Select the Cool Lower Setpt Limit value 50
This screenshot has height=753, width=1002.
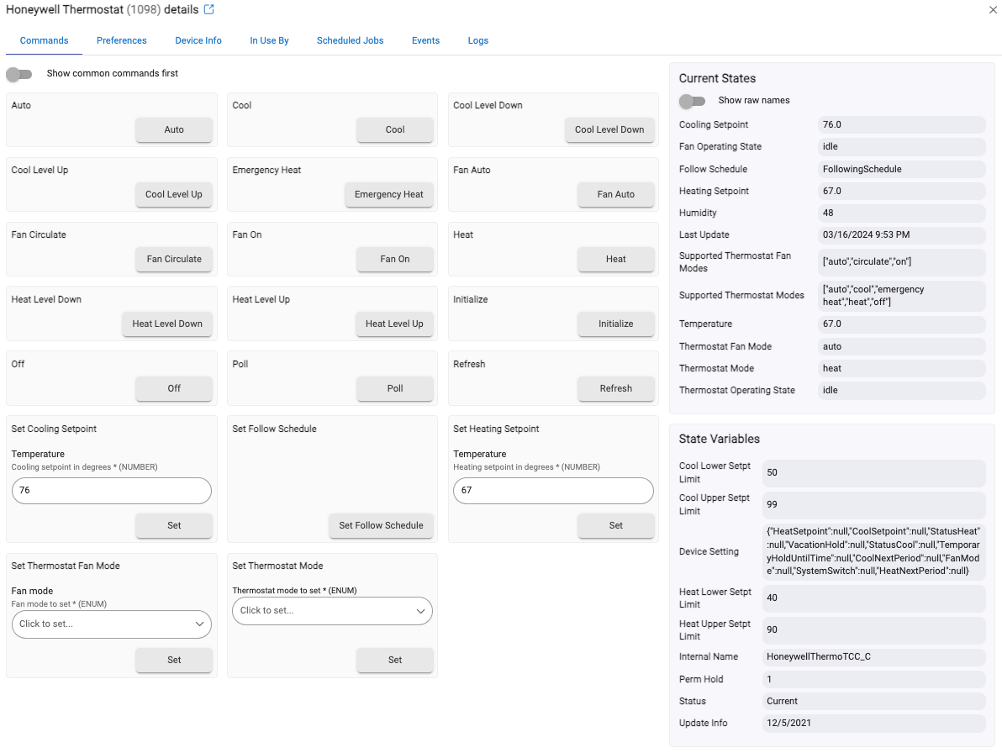873,472
